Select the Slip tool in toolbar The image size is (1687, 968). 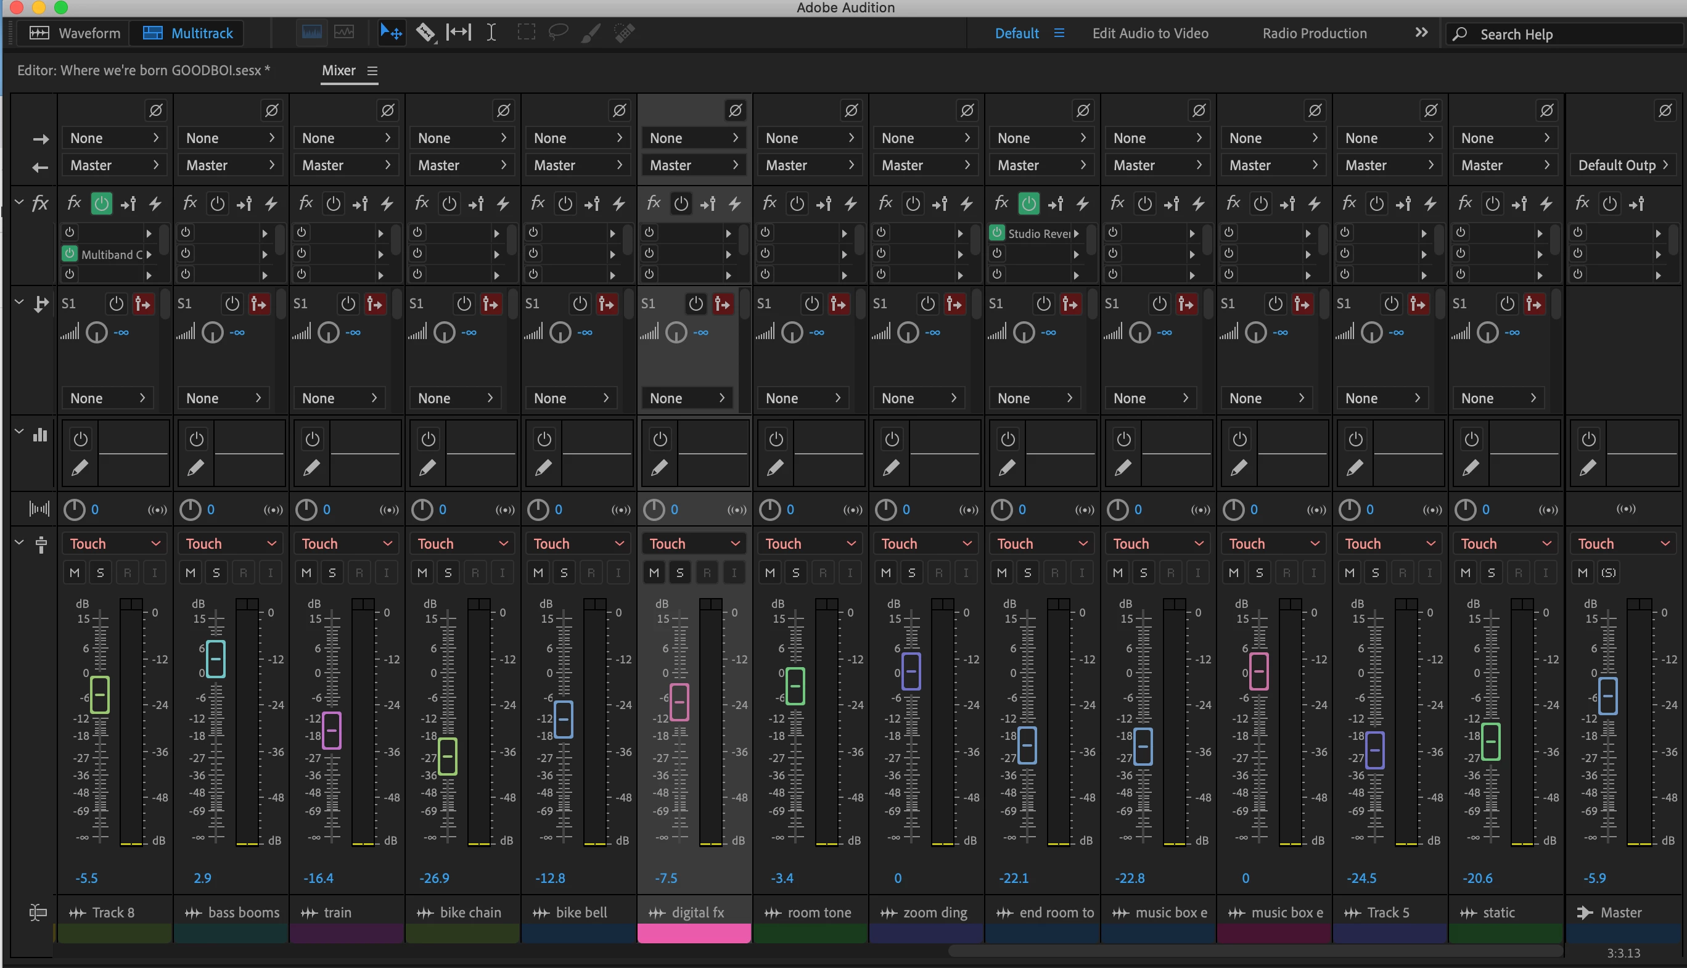pyautogui.click(x=458, y=32)
